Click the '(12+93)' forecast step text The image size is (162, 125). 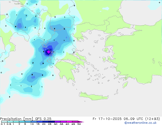click(153, 119)
